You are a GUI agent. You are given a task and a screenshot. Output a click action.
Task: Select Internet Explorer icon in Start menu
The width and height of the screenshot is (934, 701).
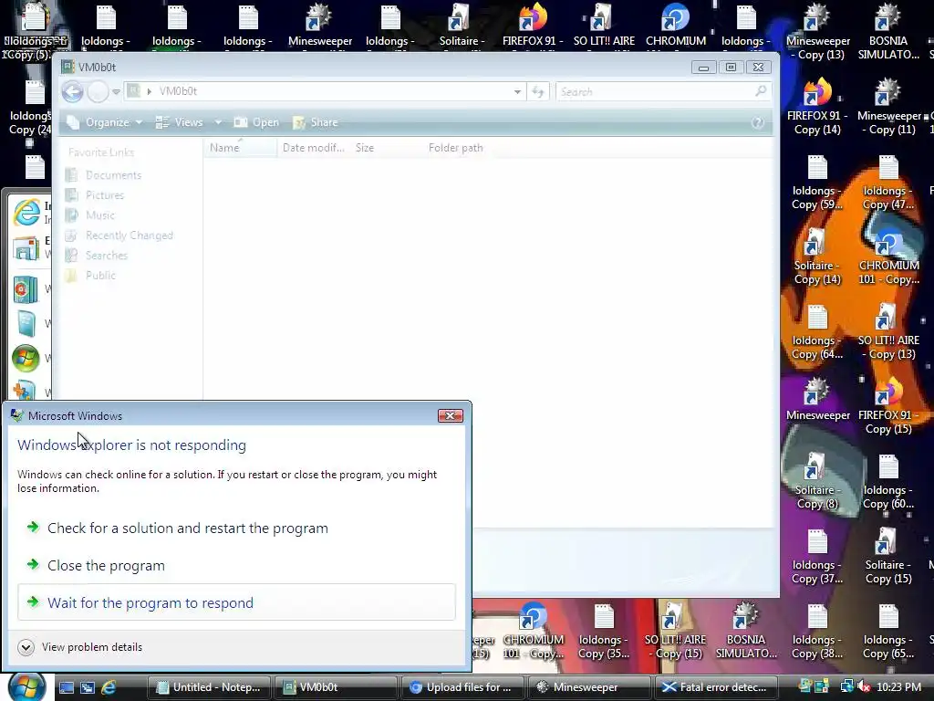click(26, 213)
